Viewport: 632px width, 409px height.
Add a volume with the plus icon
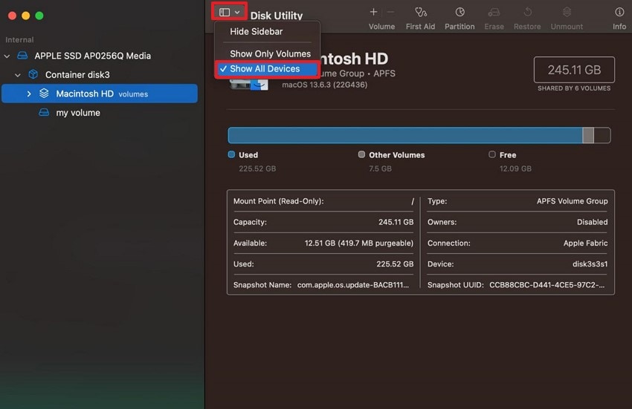[374, 12]
